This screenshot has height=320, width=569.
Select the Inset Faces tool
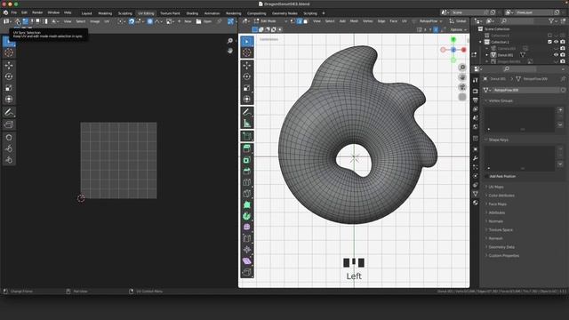pyautogui.click(x=247, y=160)
